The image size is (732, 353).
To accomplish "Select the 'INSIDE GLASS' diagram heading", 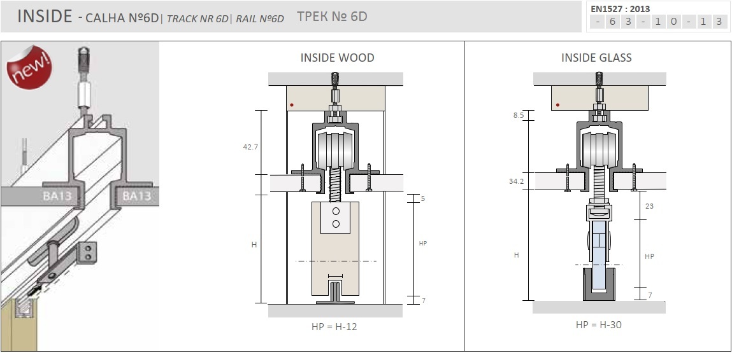I will [x=596, y=58].
